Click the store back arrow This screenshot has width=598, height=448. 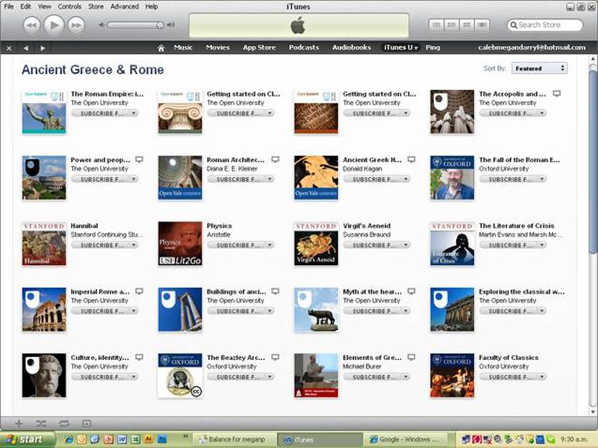click(x=26, y=48)
